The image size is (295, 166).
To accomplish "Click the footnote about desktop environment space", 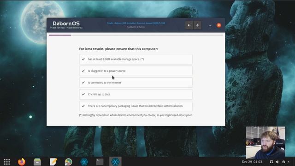I will [136, 115].
